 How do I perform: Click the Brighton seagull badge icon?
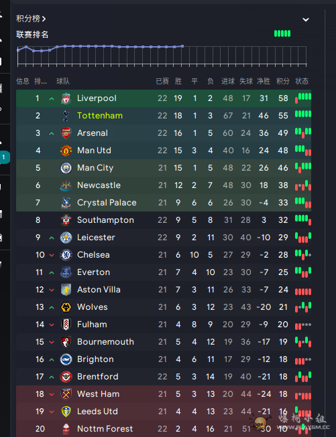pyautogui.click(x=66, y=359)
